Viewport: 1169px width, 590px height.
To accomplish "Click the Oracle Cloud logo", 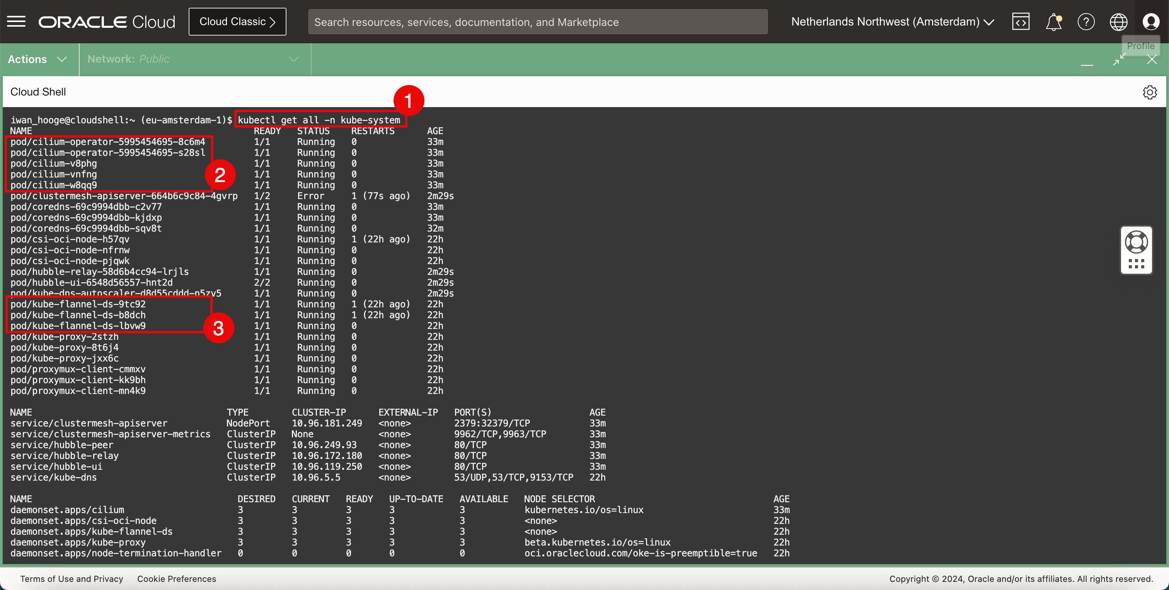I will (107, 21).
